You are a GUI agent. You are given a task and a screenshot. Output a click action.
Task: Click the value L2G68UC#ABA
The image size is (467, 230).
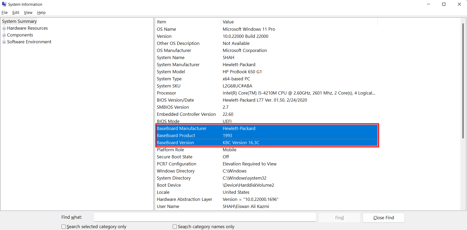click(x=237, y=86)
